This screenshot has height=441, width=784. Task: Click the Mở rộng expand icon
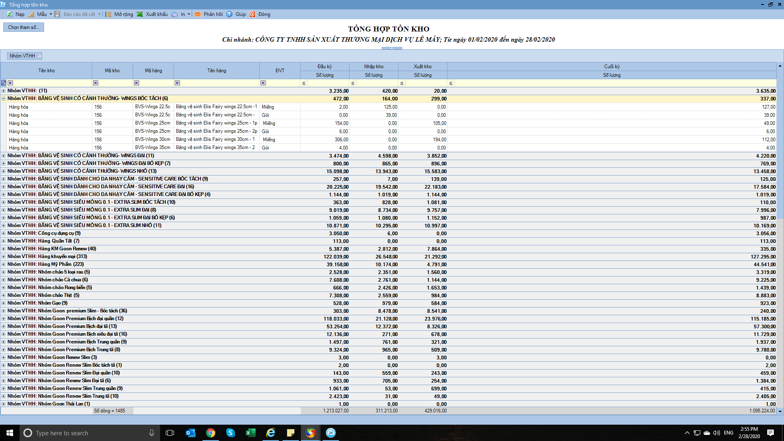[x=108, y=14]
